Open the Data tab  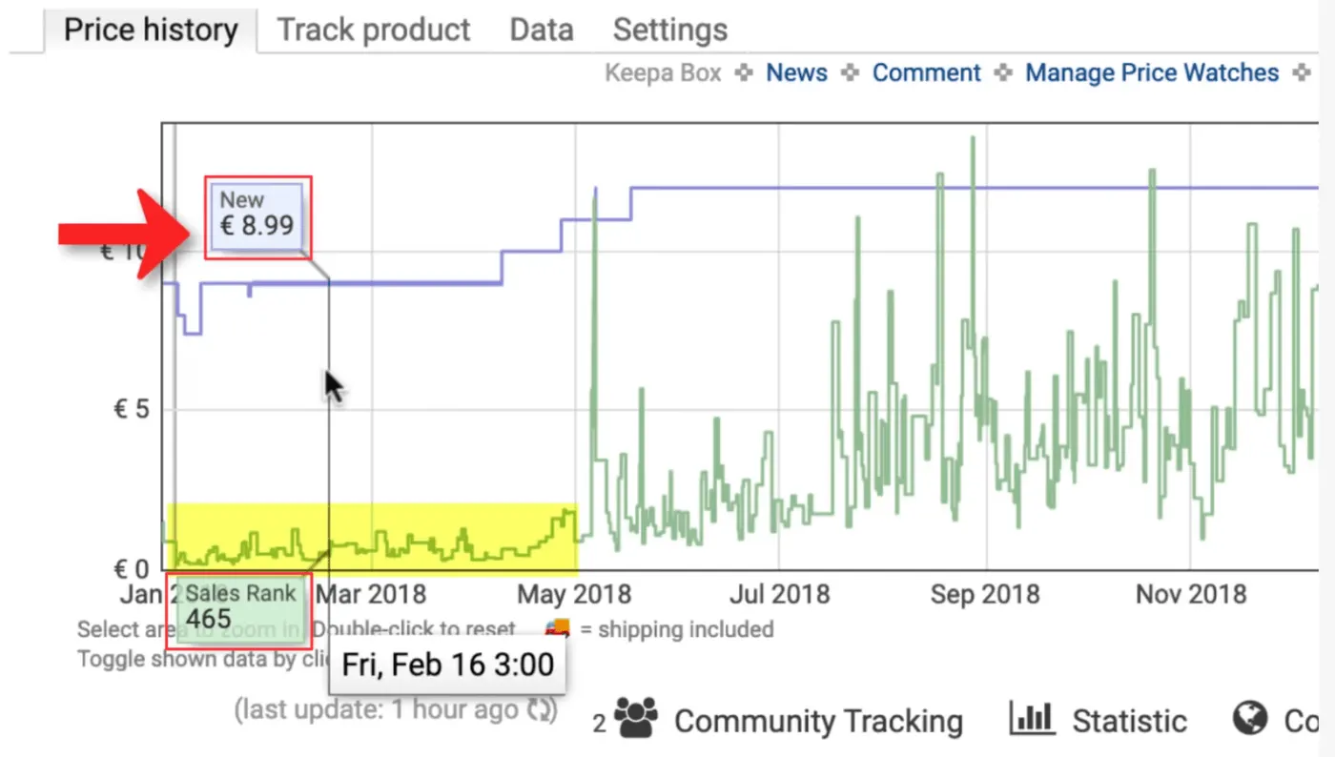pyautogui.click(x=542, y=31)
